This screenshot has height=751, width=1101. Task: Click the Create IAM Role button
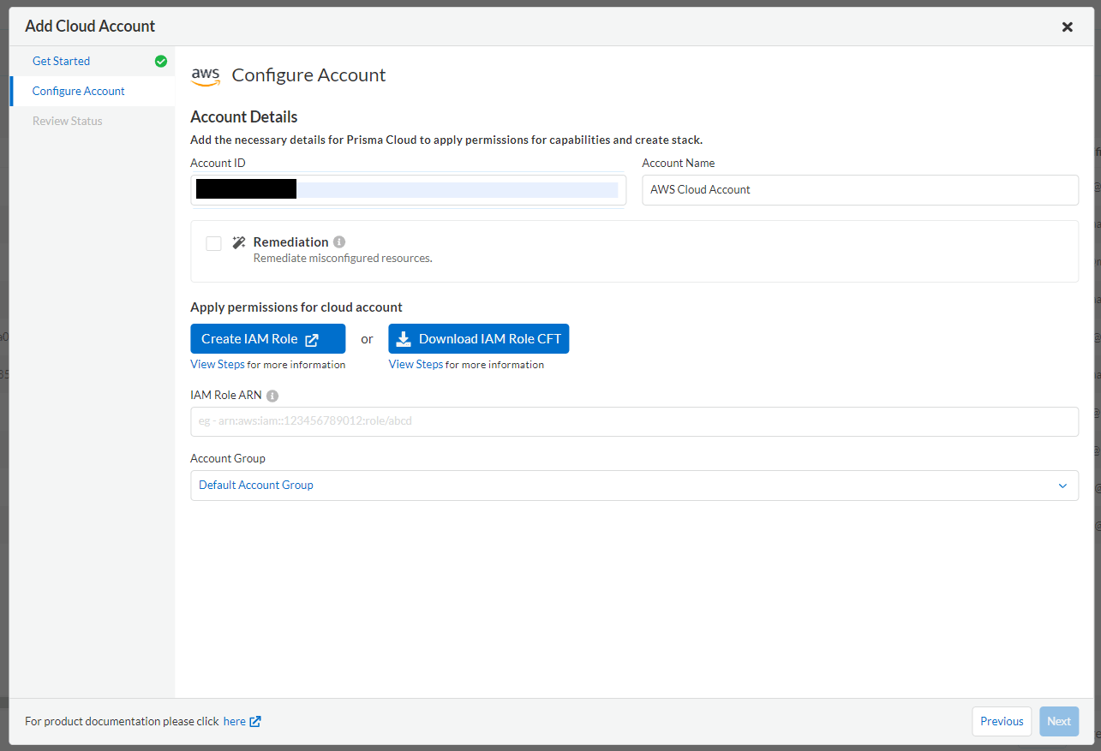[x=267, y=339]
